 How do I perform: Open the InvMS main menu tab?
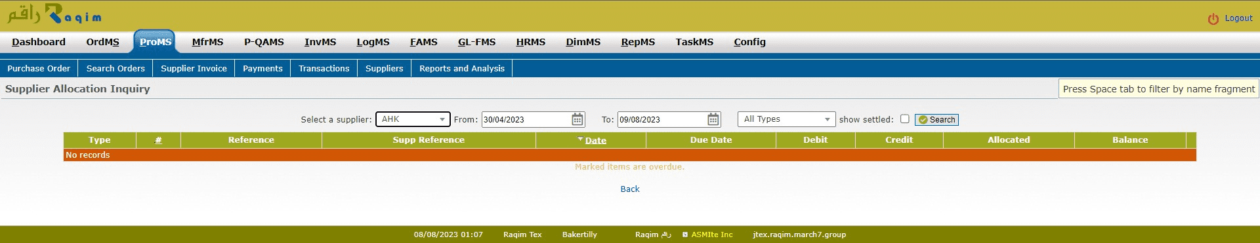320,42
